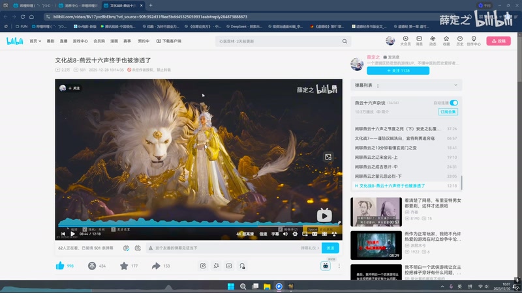Open the AI assistant robot icon
Image resolution: width=522 pixels, height=293 pixels.
pos(325,266)
